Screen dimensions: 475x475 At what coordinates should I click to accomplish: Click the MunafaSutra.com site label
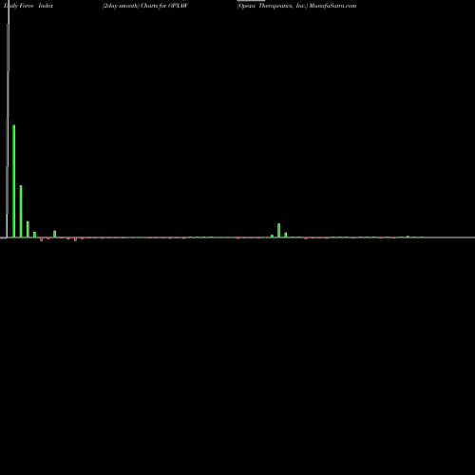tap(332, 6)
